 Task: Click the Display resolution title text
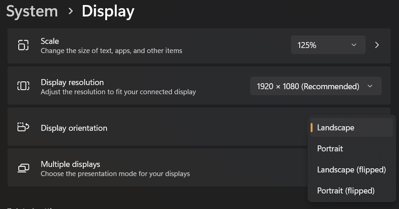(72, 82)
